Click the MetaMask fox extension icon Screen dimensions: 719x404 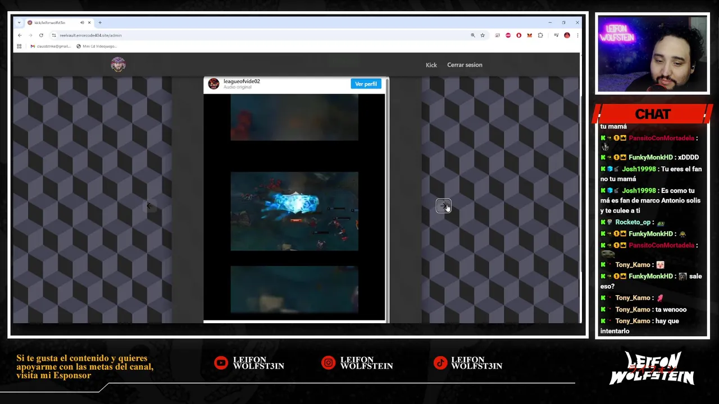(529, 35)
